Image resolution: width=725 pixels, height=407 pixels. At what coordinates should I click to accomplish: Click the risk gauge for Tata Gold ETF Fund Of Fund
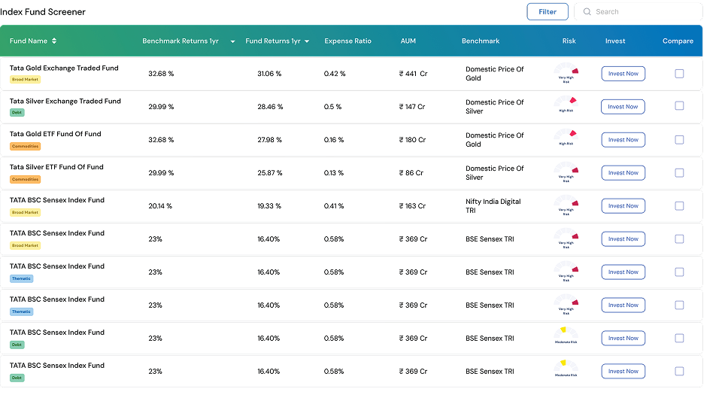tap(566, 138)
